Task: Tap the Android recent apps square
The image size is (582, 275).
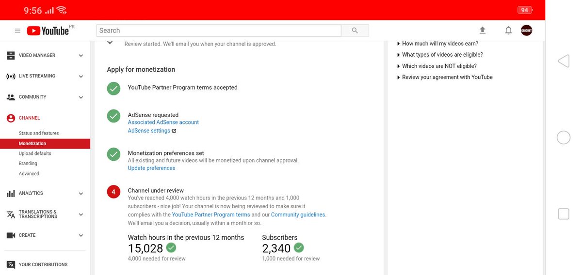Action: [564, 214]
